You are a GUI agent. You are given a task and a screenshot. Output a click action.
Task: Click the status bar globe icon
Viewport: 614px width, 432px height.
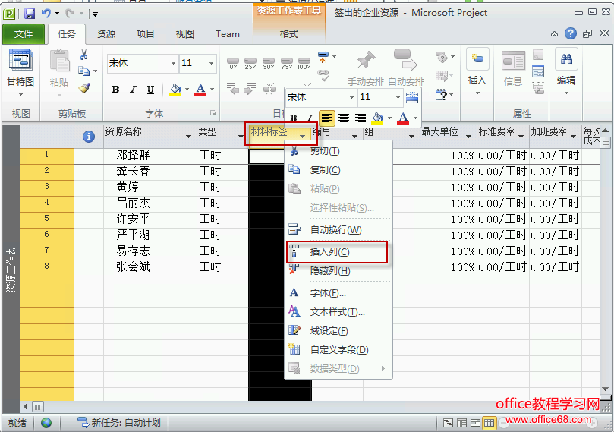tap(46, 423)
